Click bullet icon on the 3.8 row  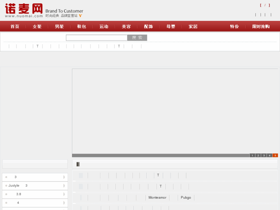(6, 194)
